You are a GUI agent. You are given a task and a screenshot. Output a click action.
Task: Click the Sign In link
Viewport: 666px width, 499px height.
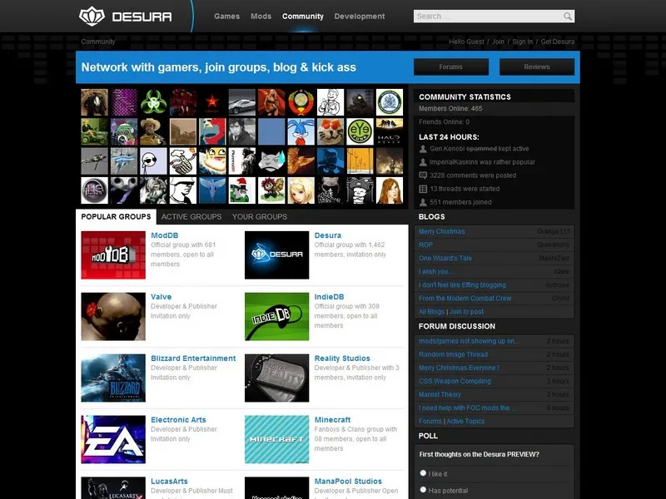coord(522,42)
